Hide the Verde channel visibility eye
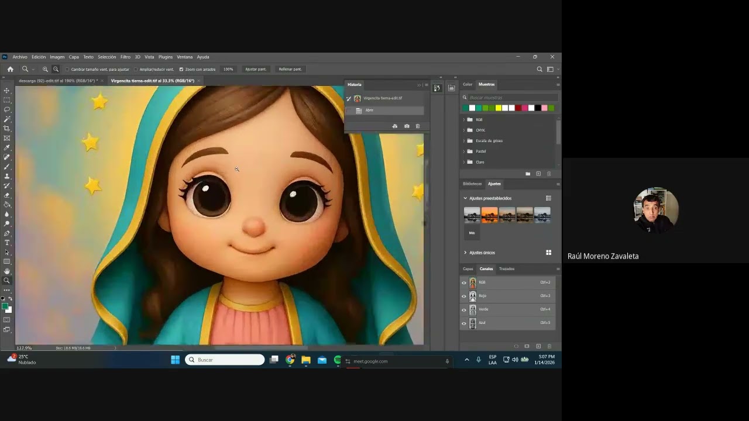Viewport: 749px width, 421px height. click(464, 310)
